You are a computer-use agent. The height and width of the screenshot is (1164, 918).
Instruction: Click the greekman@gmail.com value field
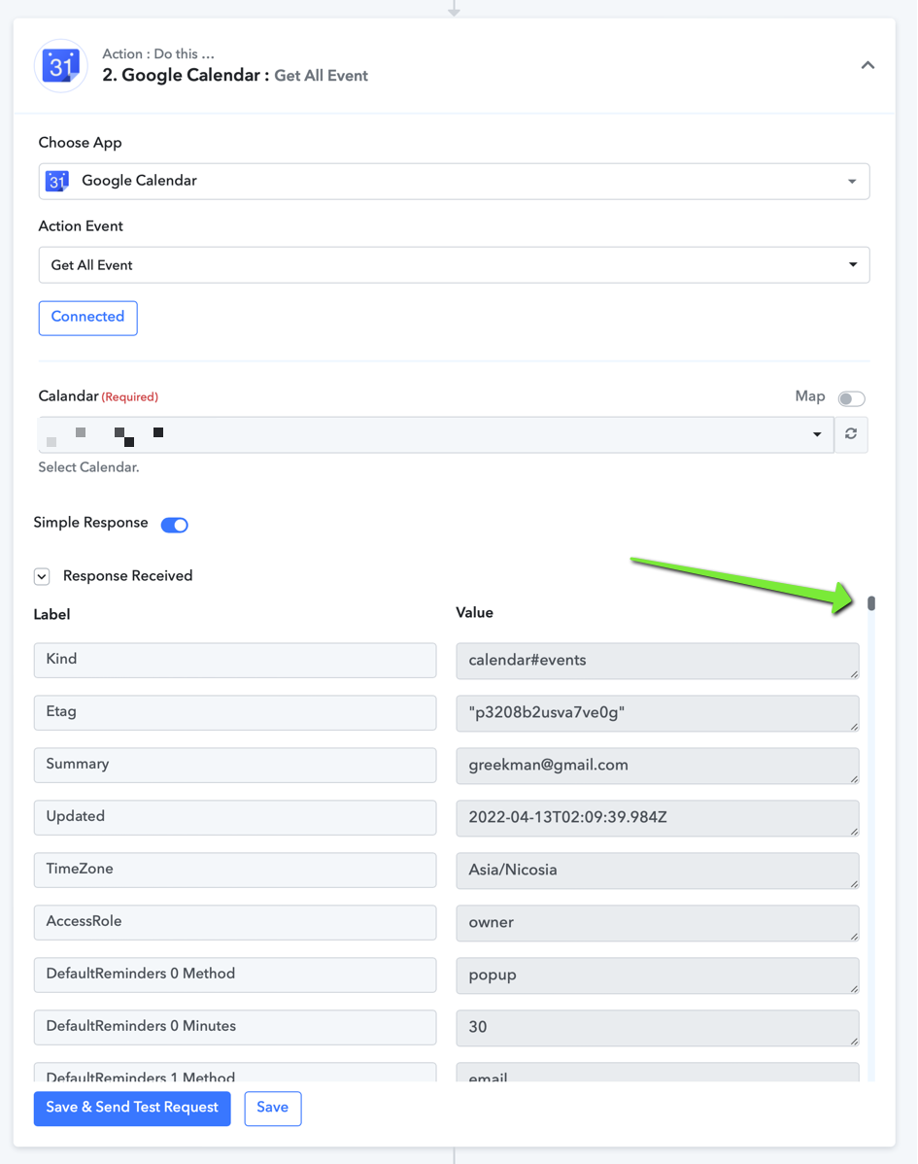[658, 766]
